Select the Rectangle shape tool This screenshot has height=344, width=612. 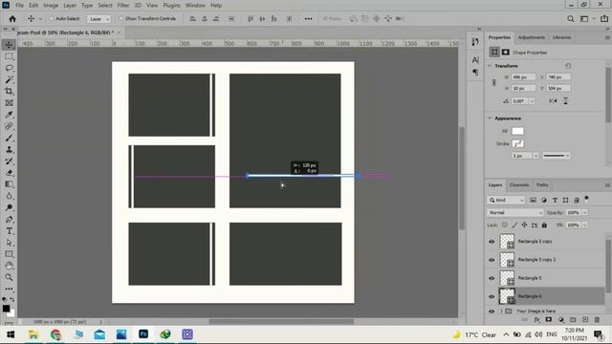pos(9,254)
